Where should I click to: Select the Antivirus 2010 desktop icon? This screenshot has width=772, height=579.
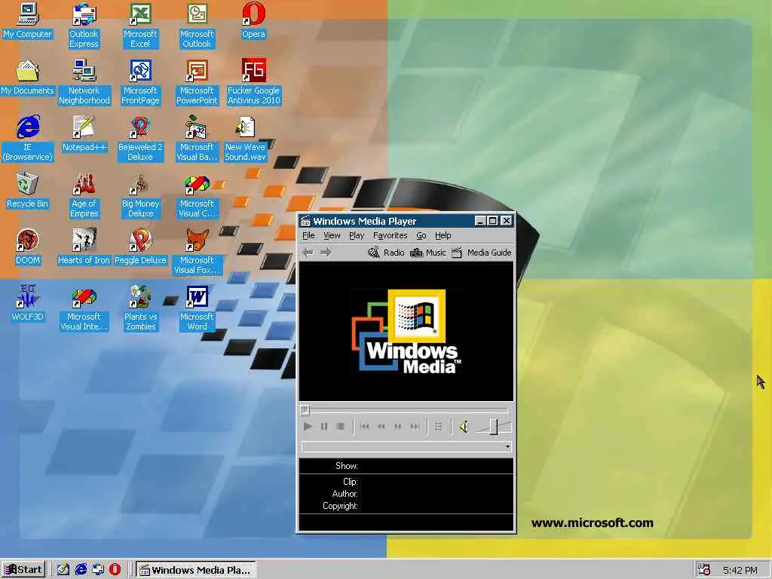coord(253,82)
